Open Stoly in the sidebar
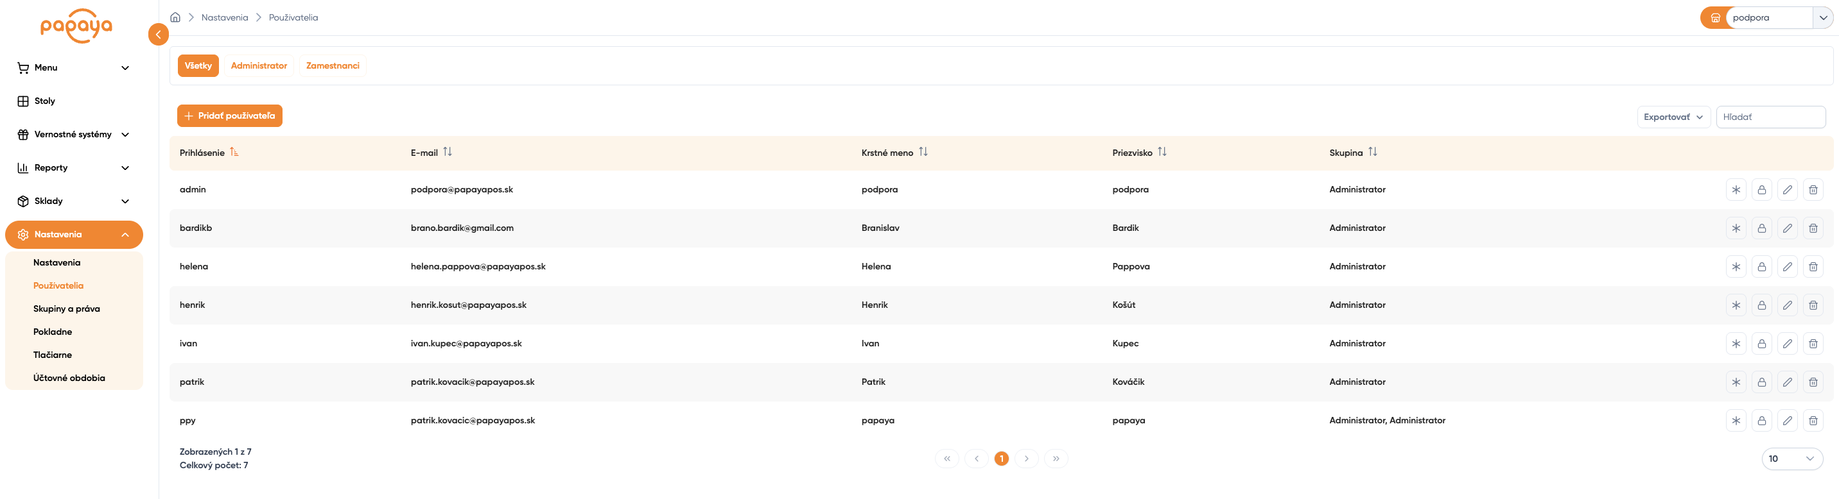The height and width of the screenshot is (499, 1839). pyautogui.click(x=74, y=101)
